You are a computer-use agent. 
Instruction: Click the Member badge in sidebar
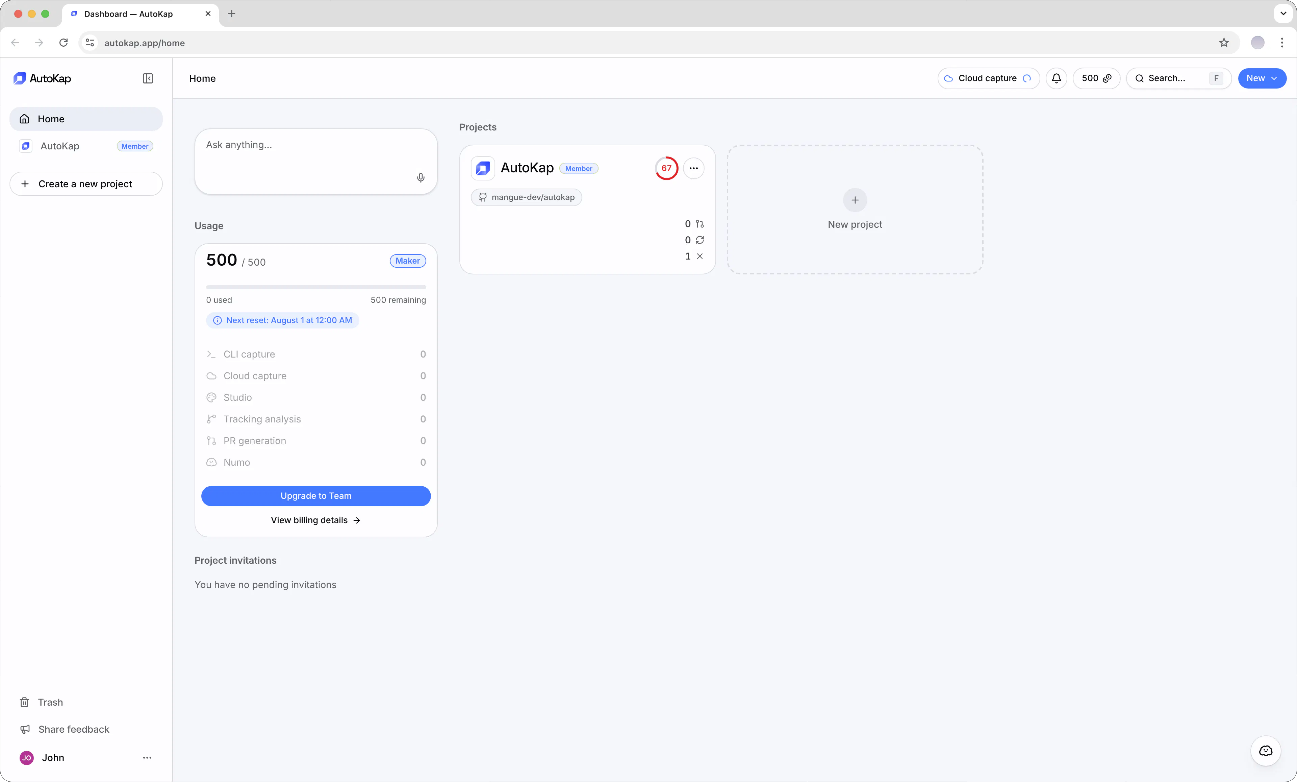(x=135, y=146)
